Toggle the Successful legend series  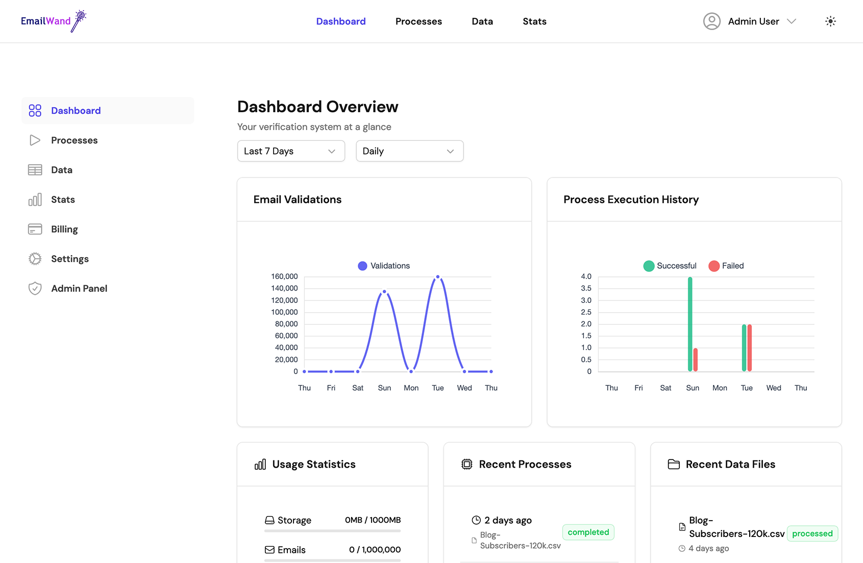[x=670, y=266]
